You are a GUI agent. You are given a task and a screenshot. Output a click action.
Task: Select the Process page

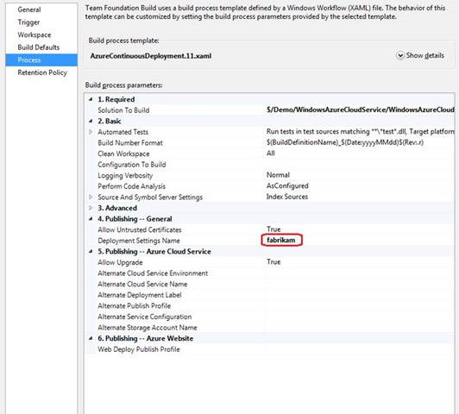pos(41,60)
